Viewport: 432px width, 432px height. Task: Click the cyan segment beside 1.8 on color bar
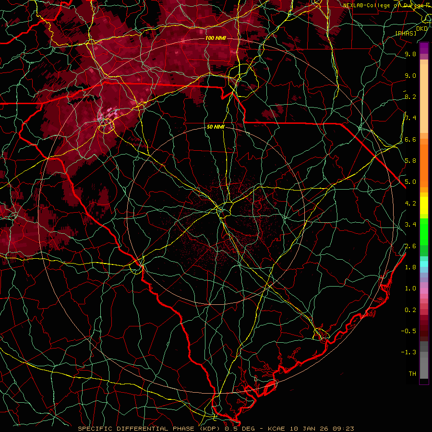(424, 264)
